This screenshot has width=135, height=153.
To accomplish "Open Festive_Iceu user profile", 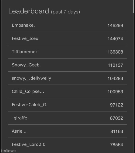I will point(25,39).
